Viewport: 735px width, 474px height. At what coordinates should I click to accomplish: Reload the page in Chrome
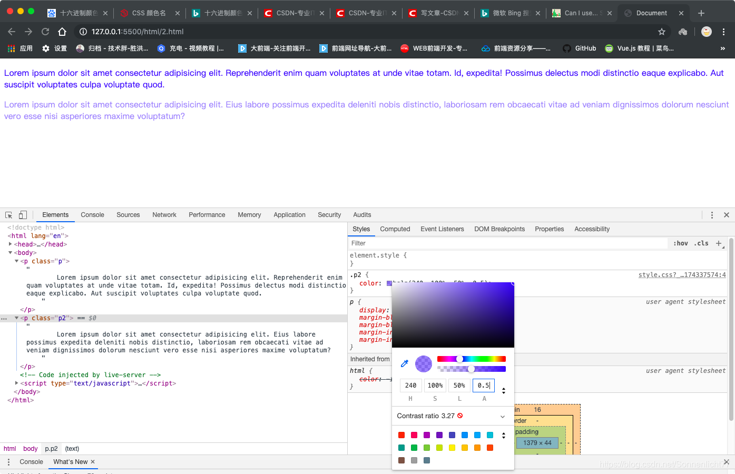45,32
